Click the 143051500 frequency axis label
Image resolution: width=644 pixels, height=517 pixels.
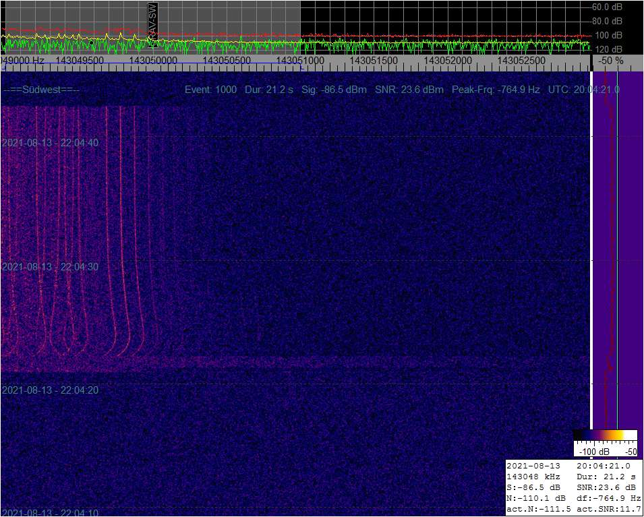tap(374, 61)
